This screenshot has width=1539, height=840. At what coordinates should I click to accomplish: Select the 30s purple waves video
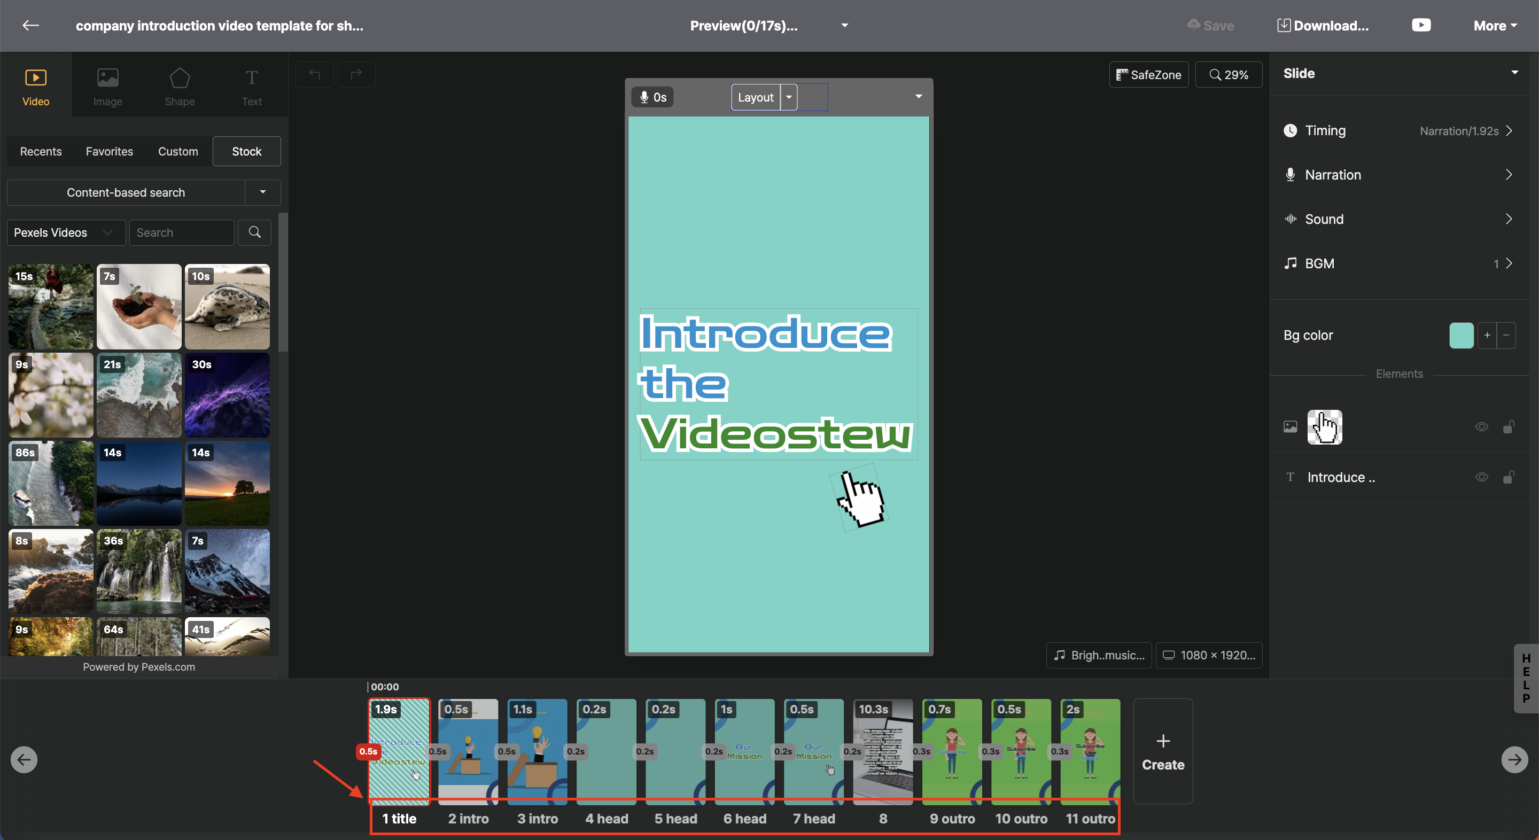click(x=227, y=395)
